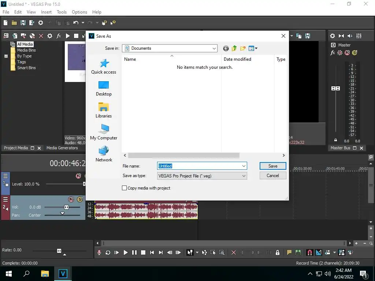This screenshot has height=281, width=375.
Task: Open Master FX button in Master Bus
Action: tap(333, 53)
